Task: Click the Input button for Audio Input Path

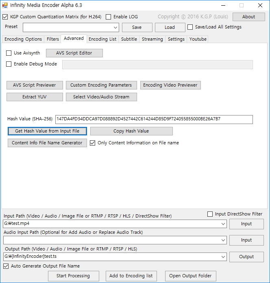Action: pyautogui.click(x=246, y=240)
